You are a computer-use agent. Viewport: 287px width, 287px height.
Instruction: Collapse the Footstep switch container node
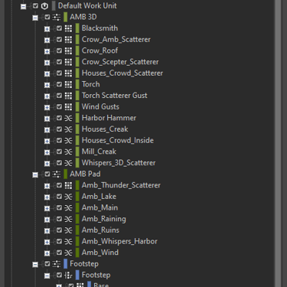click(x=47, y=276)
